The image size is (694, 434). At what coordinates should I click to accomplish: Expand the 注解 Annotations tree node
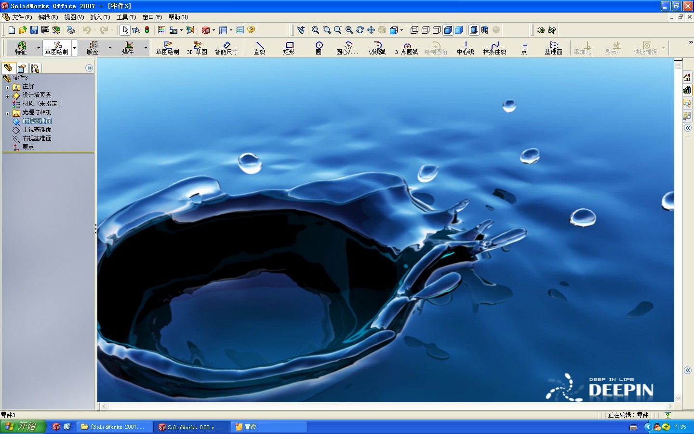coord(7,87)
